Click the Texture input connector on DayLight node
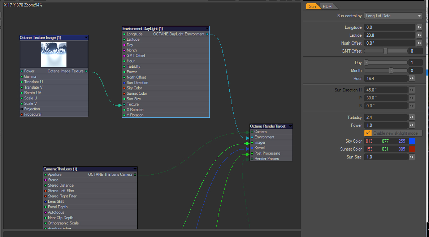429x237 pixels. point(124,104)
